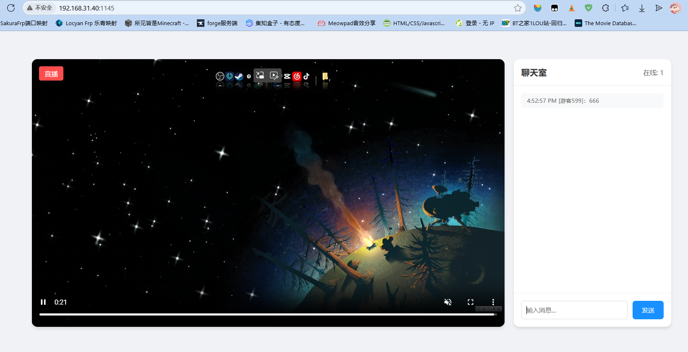
Task: Click the 在线: 1 online count
Action: 653,73
